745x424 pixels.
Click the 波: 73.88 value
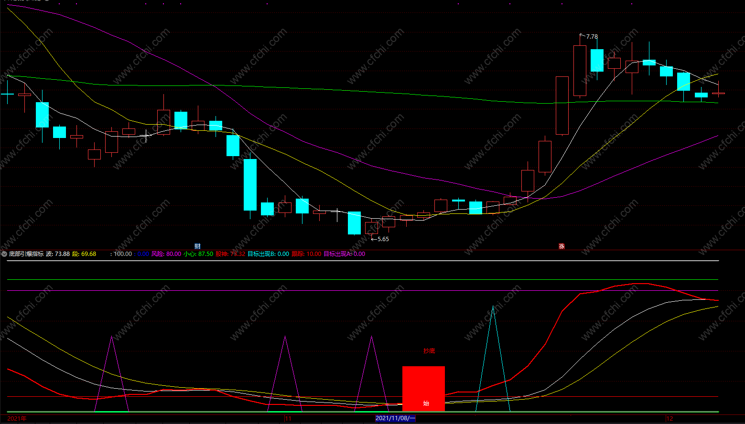click(x=58, y=254)
